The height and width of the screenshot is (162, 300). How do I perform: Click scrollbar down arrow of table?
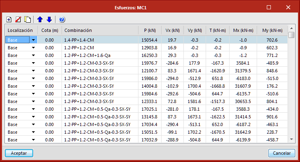point(291,139)
